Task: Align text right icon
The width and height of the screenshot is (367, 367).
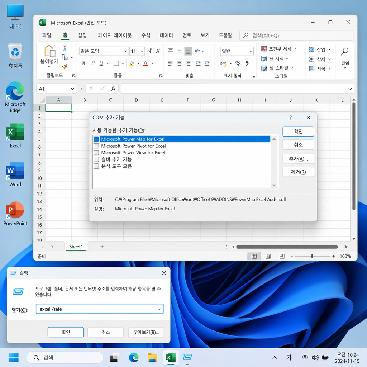Action: pos(188,63)
